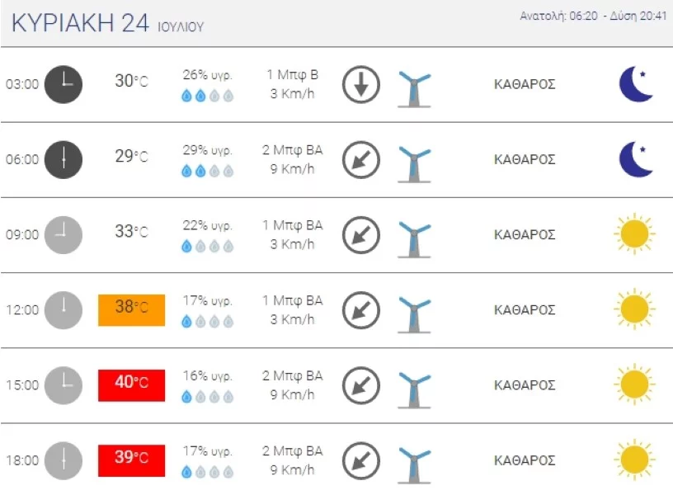Click the crescent moon icon at 06:00

[636, 159]
